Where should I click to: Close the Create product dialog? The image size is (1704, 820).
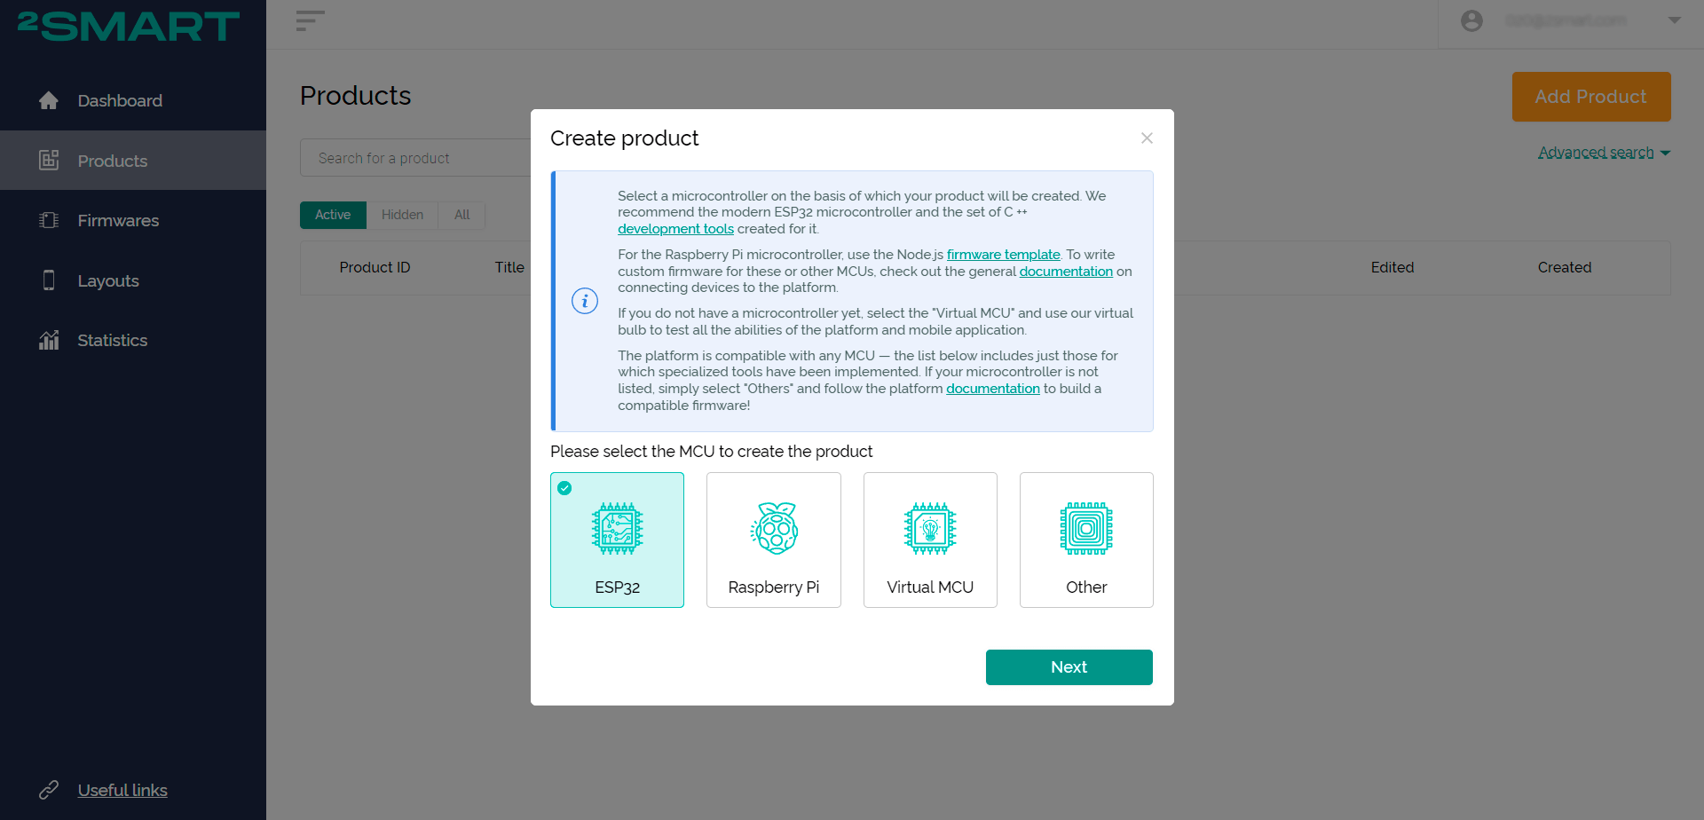coord(1147,138)
